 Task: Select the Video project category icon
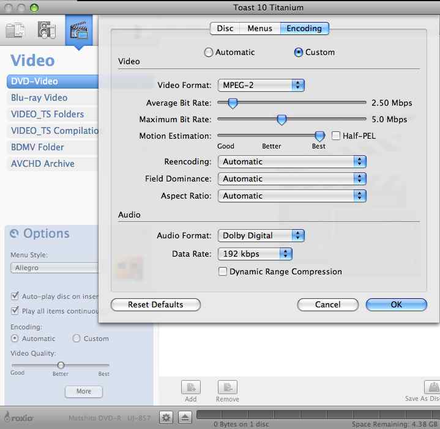[x=79, y=31]
